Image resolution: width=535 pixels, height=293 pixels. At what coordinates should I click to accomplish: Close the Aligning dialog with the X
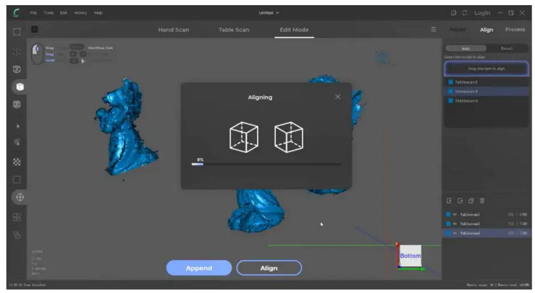[x=338, y=97]
